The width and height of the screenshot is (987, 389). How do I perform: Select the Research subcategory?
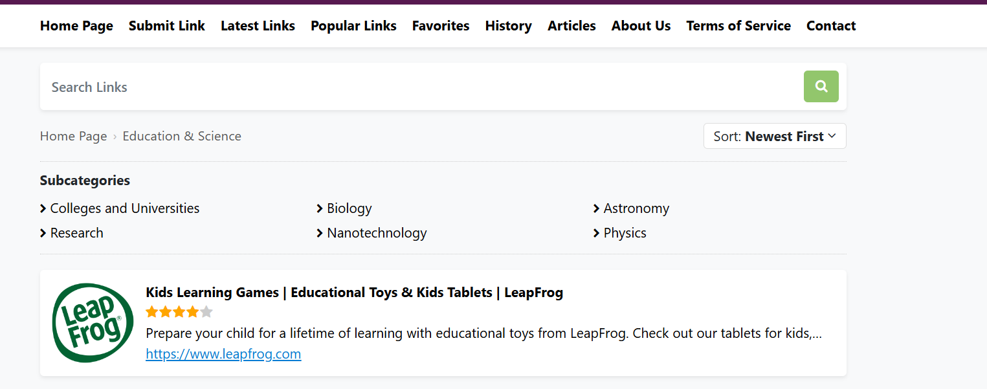[x=76, y=233]
